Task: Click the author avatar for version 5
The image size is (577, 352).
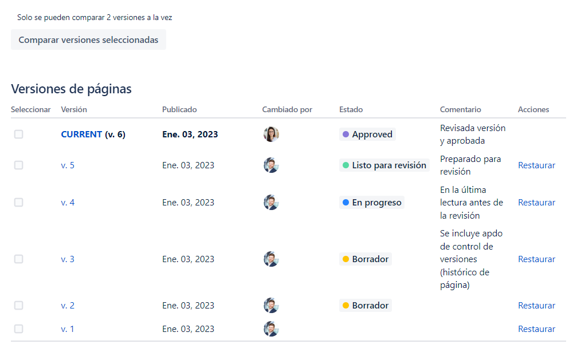Action: pyautogui.click(x=271, y=165)
